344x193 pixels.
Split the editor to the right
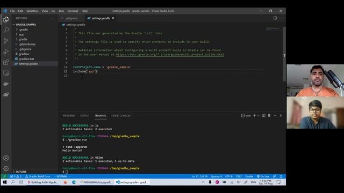[275, 18]
